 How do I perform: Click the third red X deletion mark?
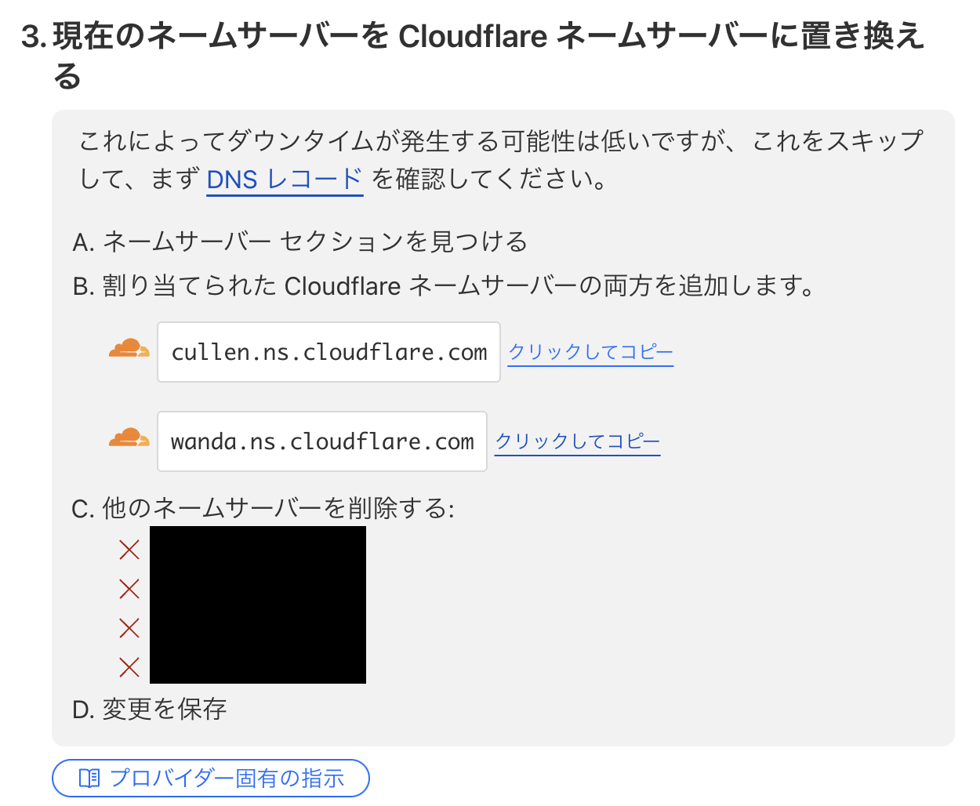point(128,628)
